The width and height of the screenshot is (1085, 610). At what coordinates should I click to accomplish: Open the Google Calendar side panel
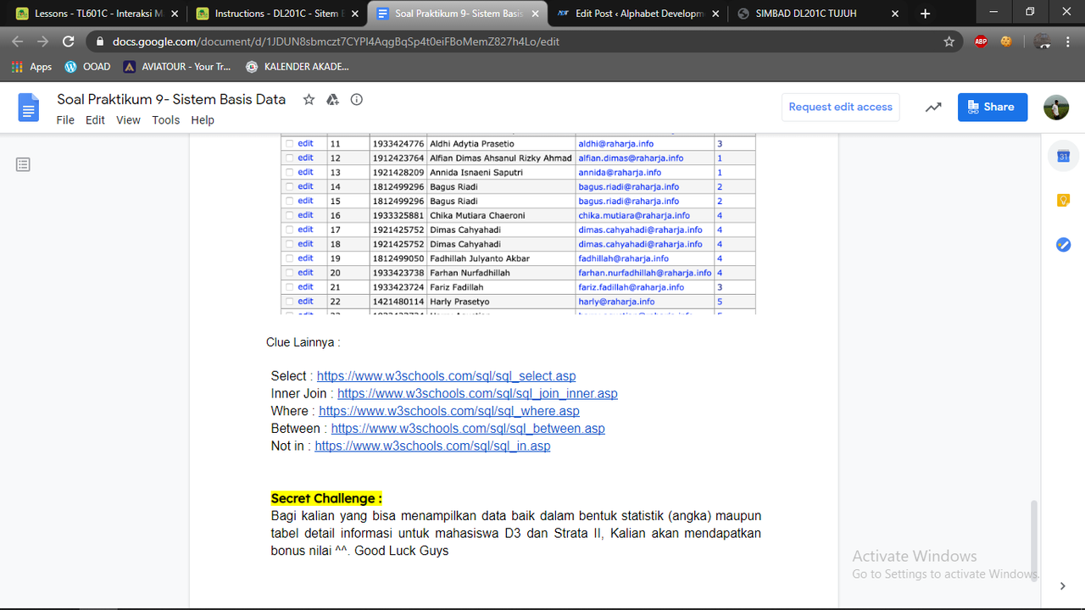click(1063, 156)
